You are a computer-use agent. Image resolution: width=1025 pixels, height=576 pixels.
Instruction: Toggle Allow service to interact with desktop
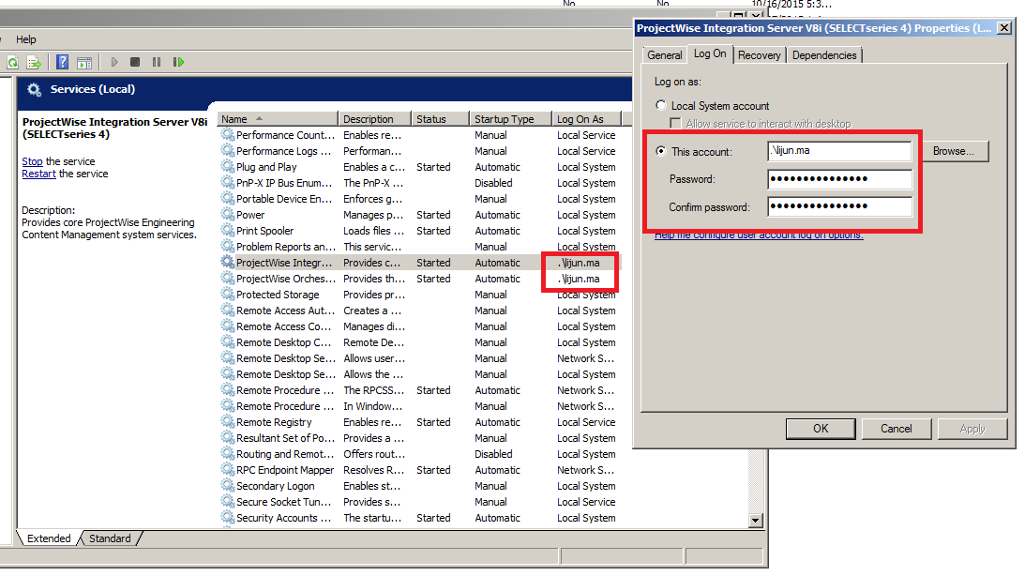point(675,124)
